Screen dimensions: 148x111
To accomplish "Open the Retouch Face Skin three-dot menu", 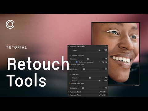I will pyautogui.click(x=106, y=46).
